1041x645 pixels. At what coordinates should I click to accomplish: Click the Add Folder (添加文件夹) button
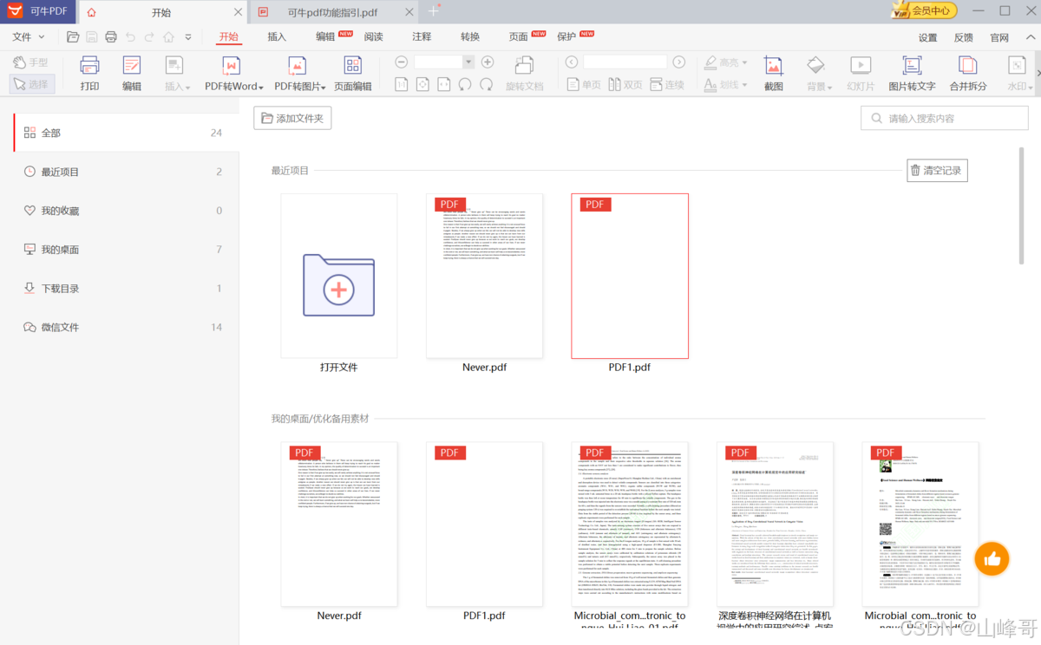tap(292, 118)
